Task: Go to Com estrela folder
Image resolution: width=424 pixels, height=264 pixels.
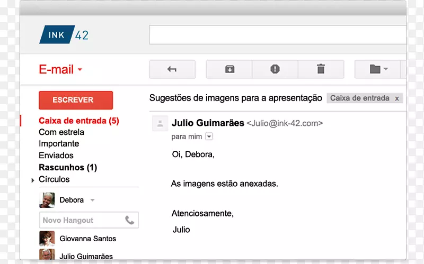Action: point(61,132)
